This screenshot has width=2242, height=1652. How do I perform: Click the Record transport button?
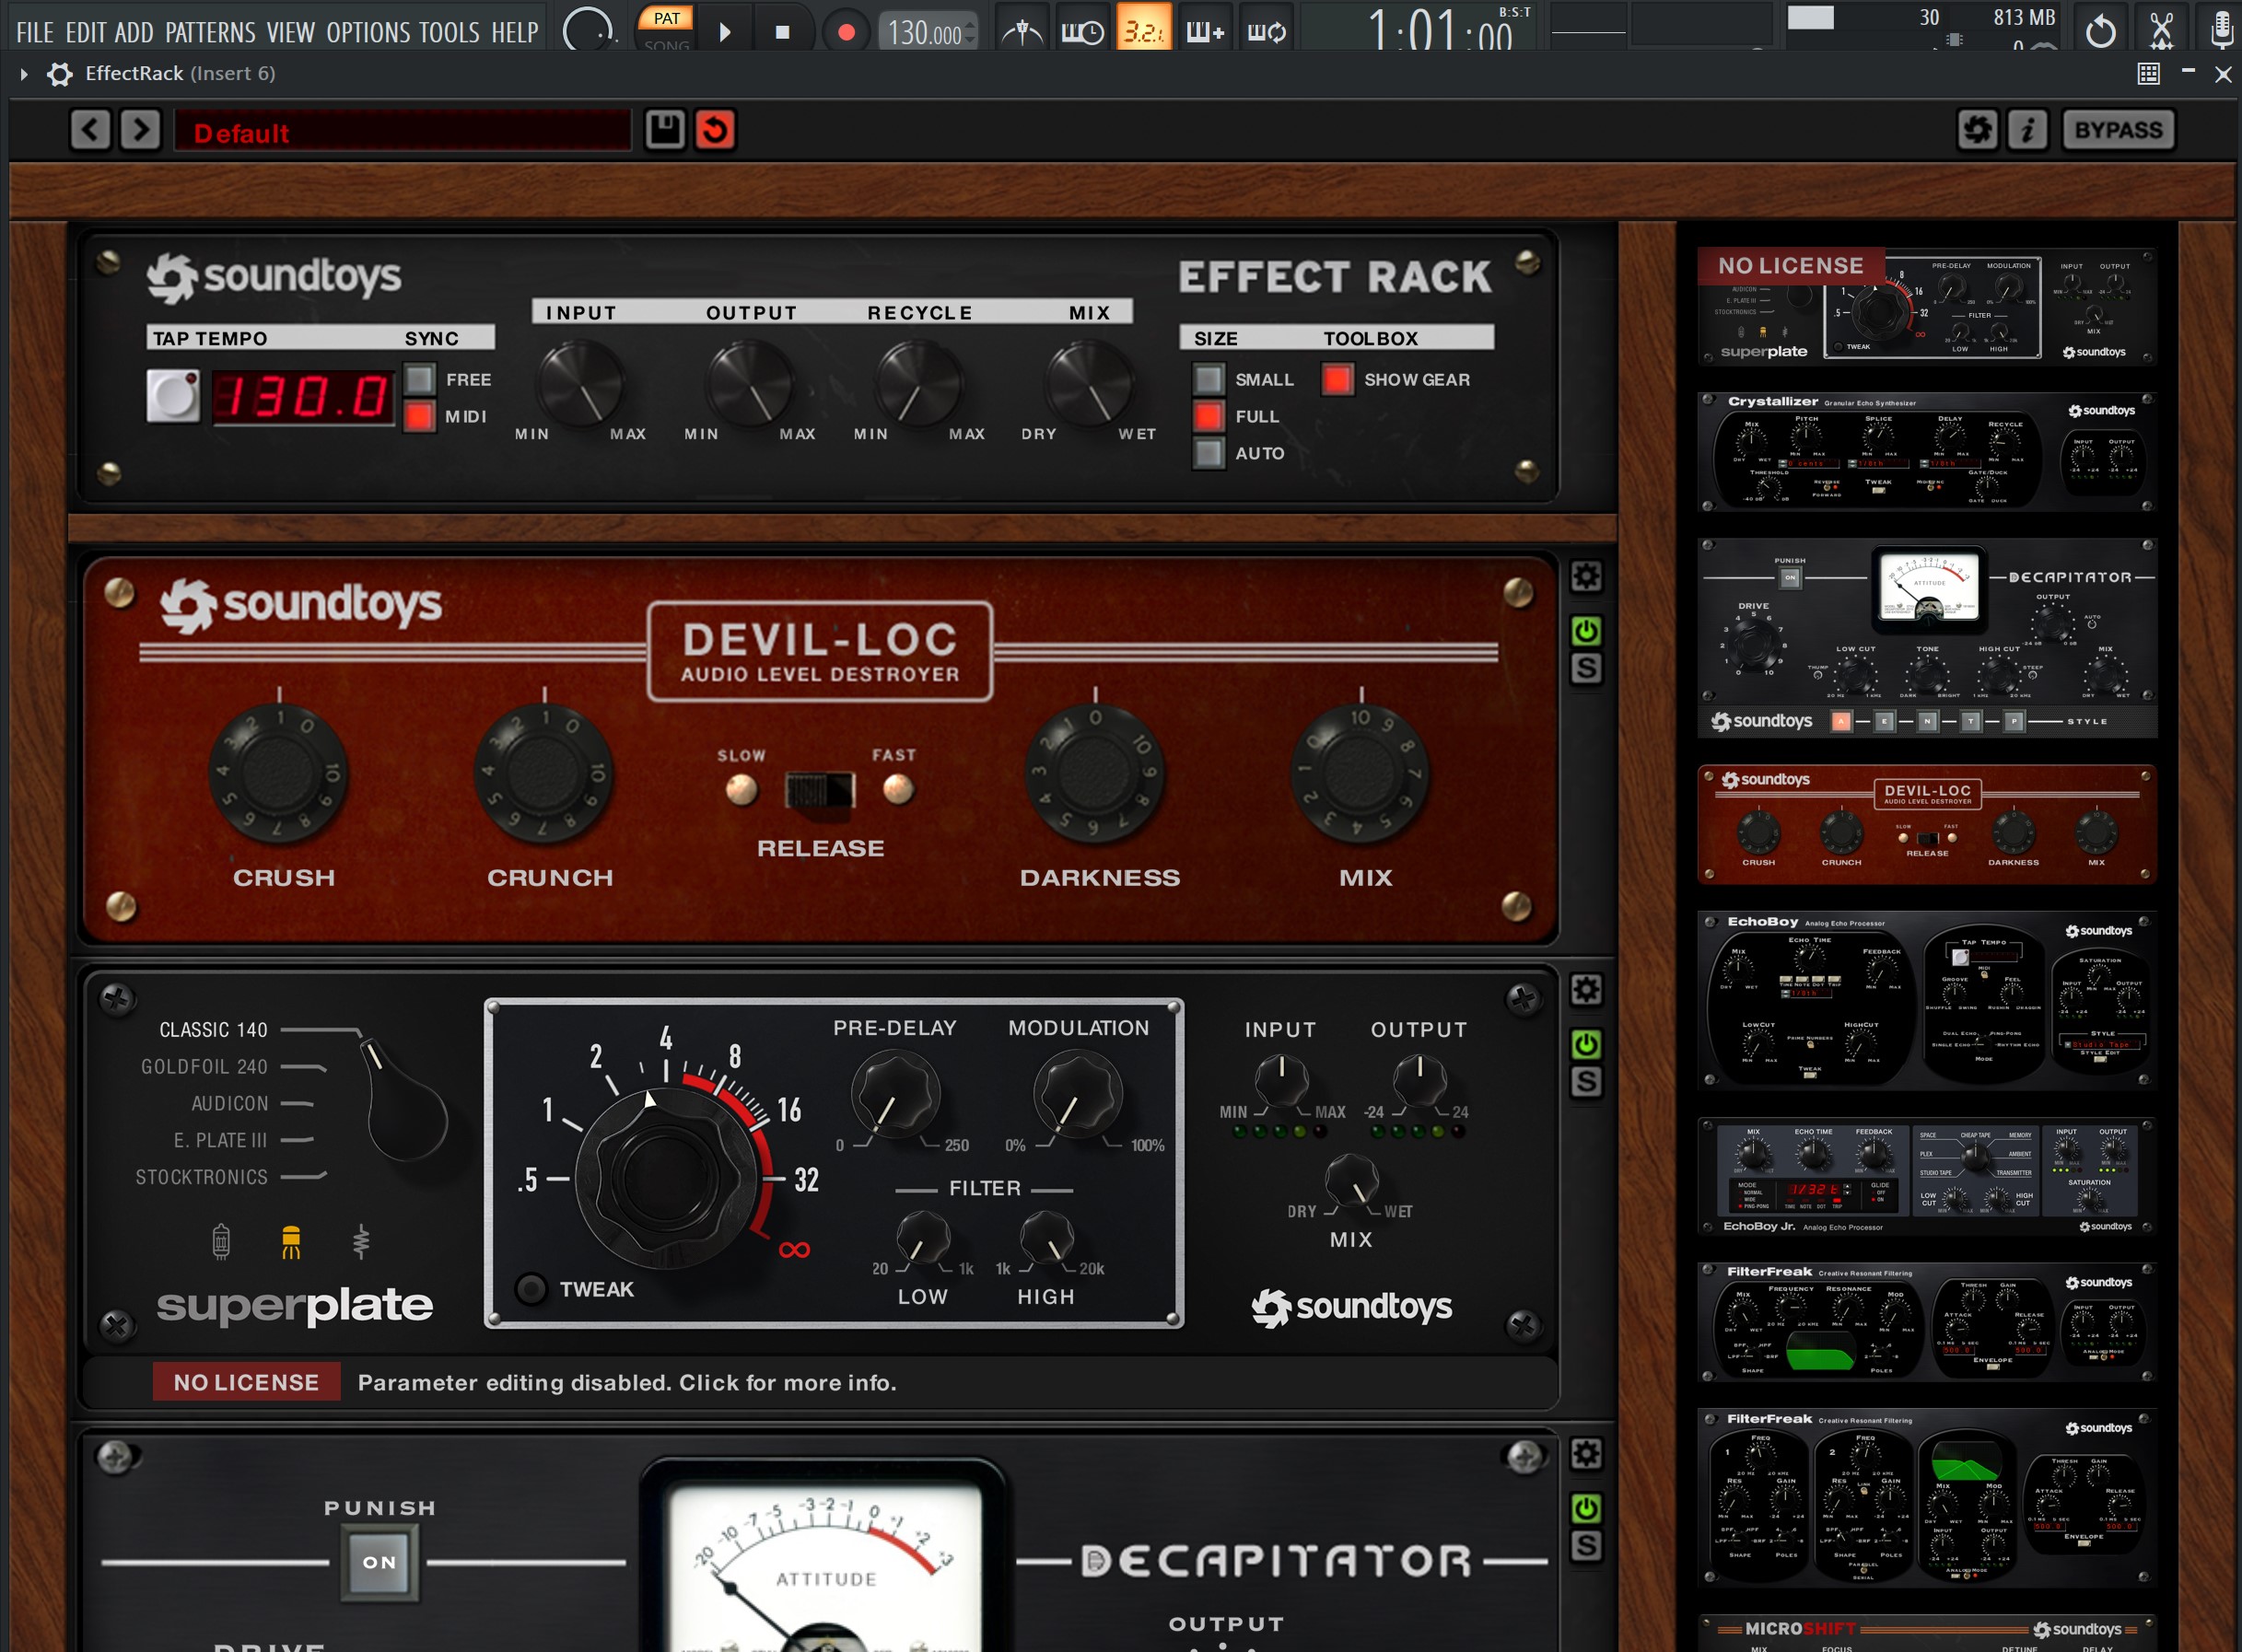[846, 32]
